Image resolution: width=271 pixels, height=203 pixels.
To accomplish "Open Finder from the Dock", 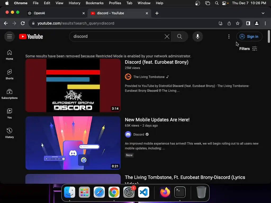I will point(70,192).
